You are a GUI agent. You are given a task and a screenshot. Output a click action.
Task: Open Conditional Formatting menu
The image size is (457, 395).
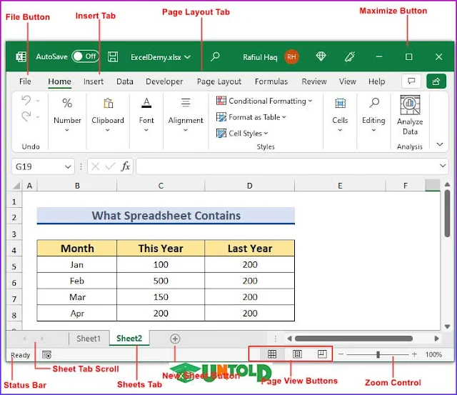(264, 101)
